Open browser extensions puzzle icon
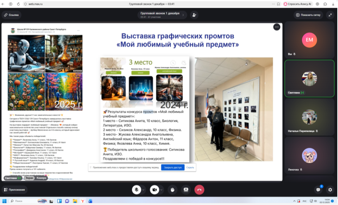The height and width of the screenshot is (205, 338). pyautogui.click(x=325, y=4)
